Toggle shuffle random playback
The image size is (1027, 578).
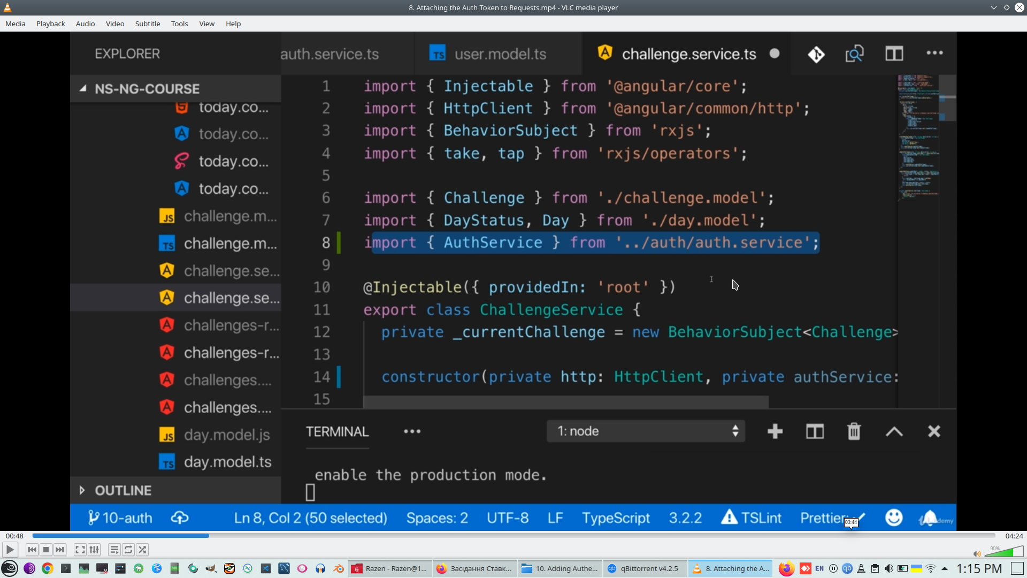[x=142, y=550]
